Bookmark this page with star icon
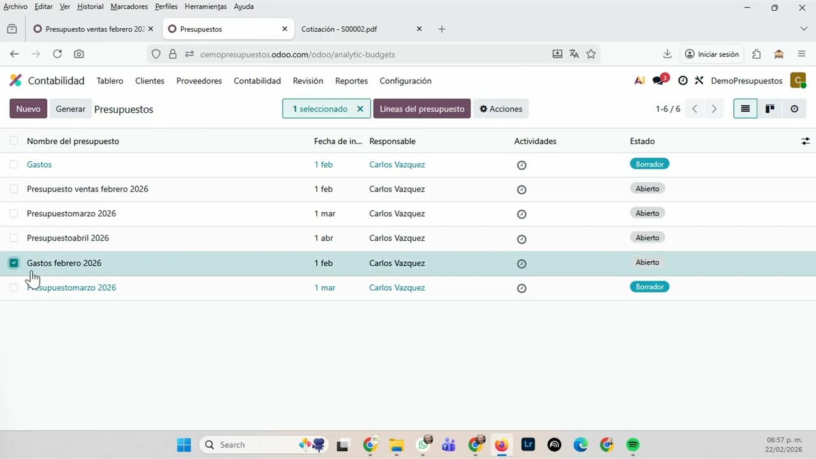 coord(591,54)
